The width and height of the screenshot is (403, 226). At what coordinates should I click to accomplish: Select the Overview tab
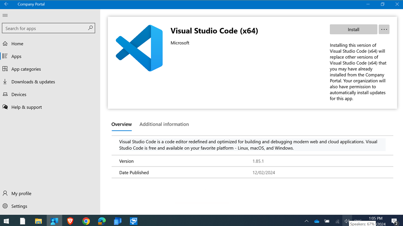pos(121,124)
